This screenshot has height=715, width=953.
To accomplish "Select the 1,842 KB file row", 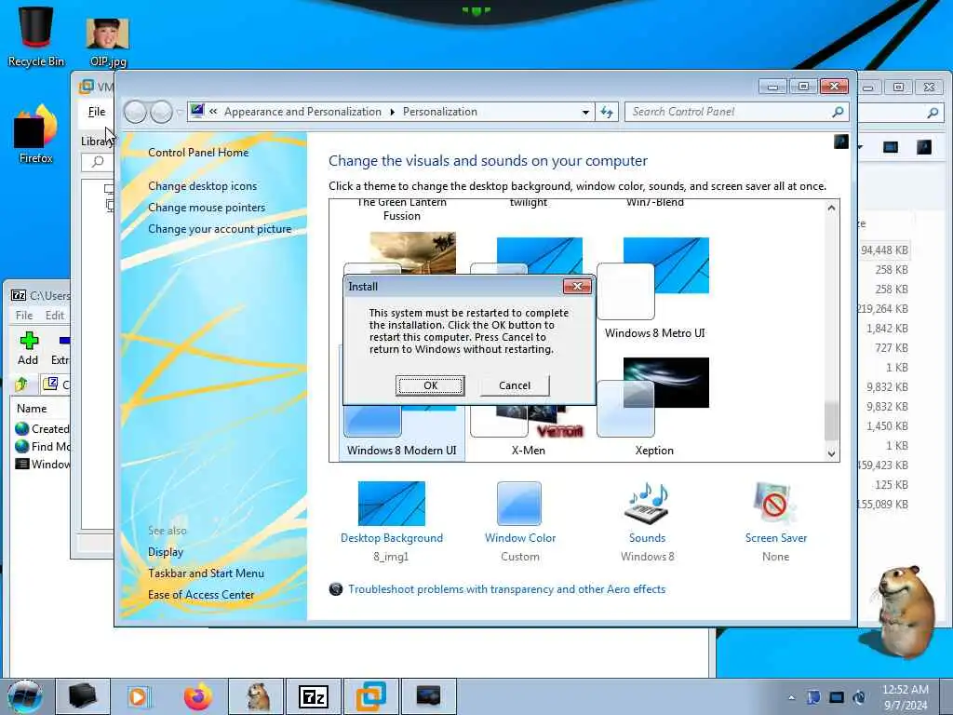I will pyautogui.click(x=886, y=329).
